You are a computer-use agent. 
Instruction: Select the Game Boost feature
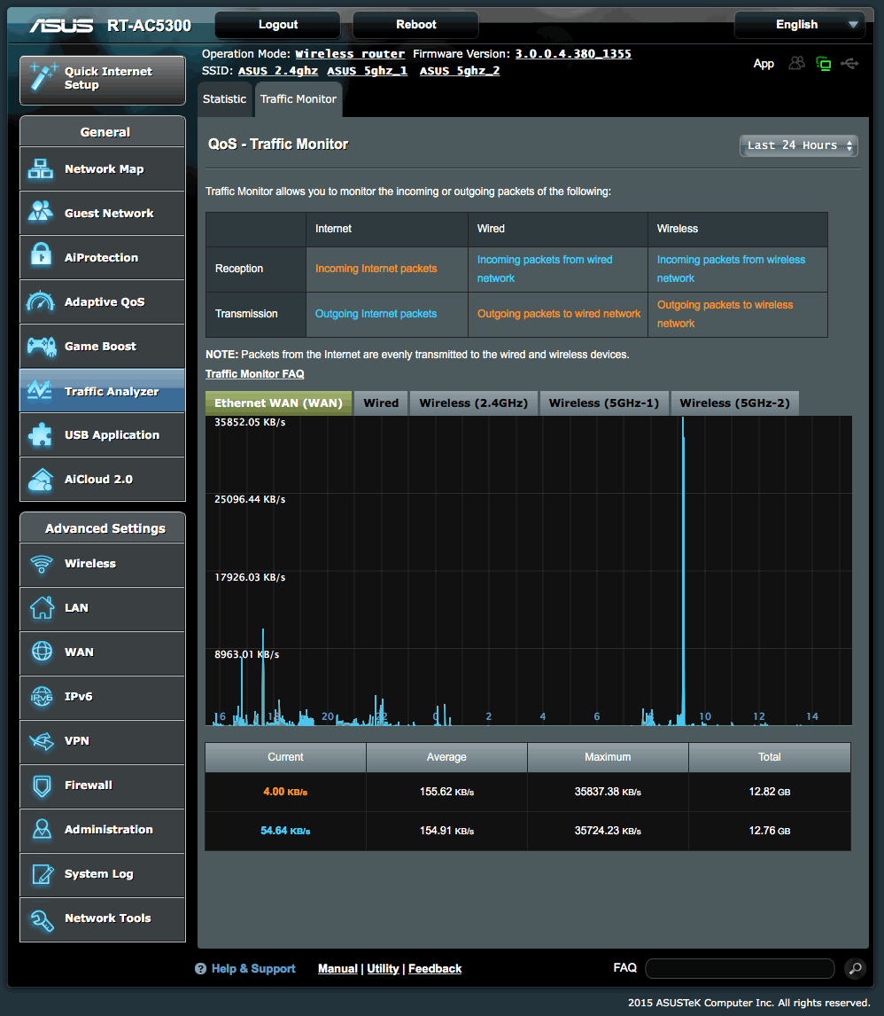tap(101, 346)
